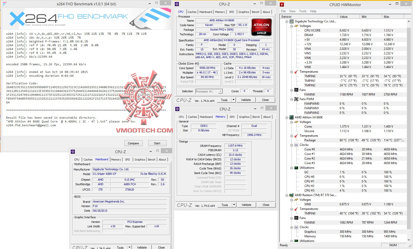Select the Package temperature row in HWMonitor
Image resolution: width=413 pixels, height=249 pixels.
pos(355,140)
